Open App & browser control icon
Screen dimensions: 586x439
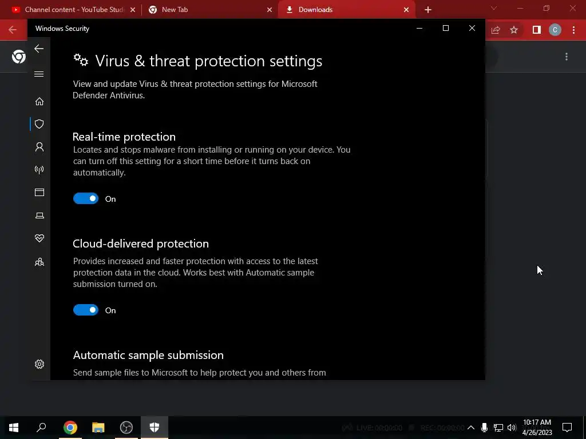coord(39,192)
